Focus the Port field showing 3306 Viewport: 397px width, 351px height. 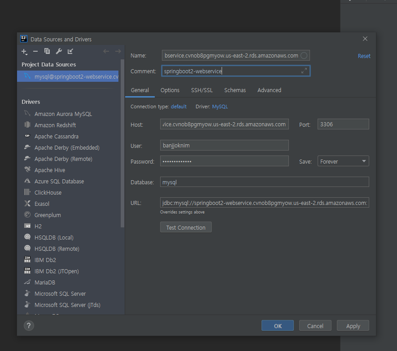coord(343,124)
